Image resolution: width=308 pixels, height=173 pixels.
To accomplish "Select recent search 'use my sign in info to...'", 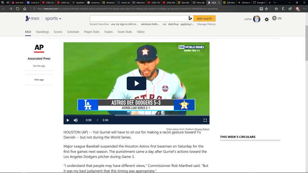I will tap(124, 24).
